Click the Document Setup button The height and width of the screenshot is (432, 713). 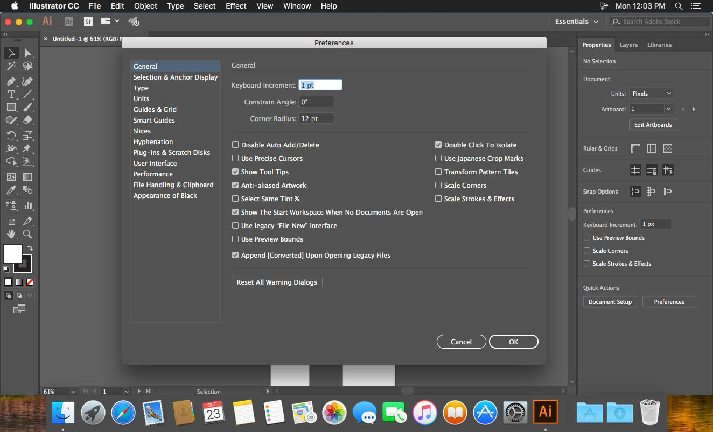[610, 302]
